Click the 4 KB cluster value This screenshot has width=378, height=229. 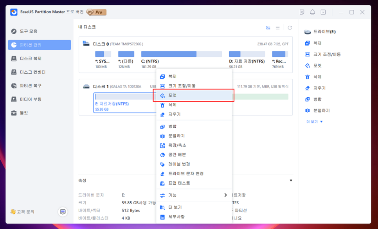(x=126, y=218)
